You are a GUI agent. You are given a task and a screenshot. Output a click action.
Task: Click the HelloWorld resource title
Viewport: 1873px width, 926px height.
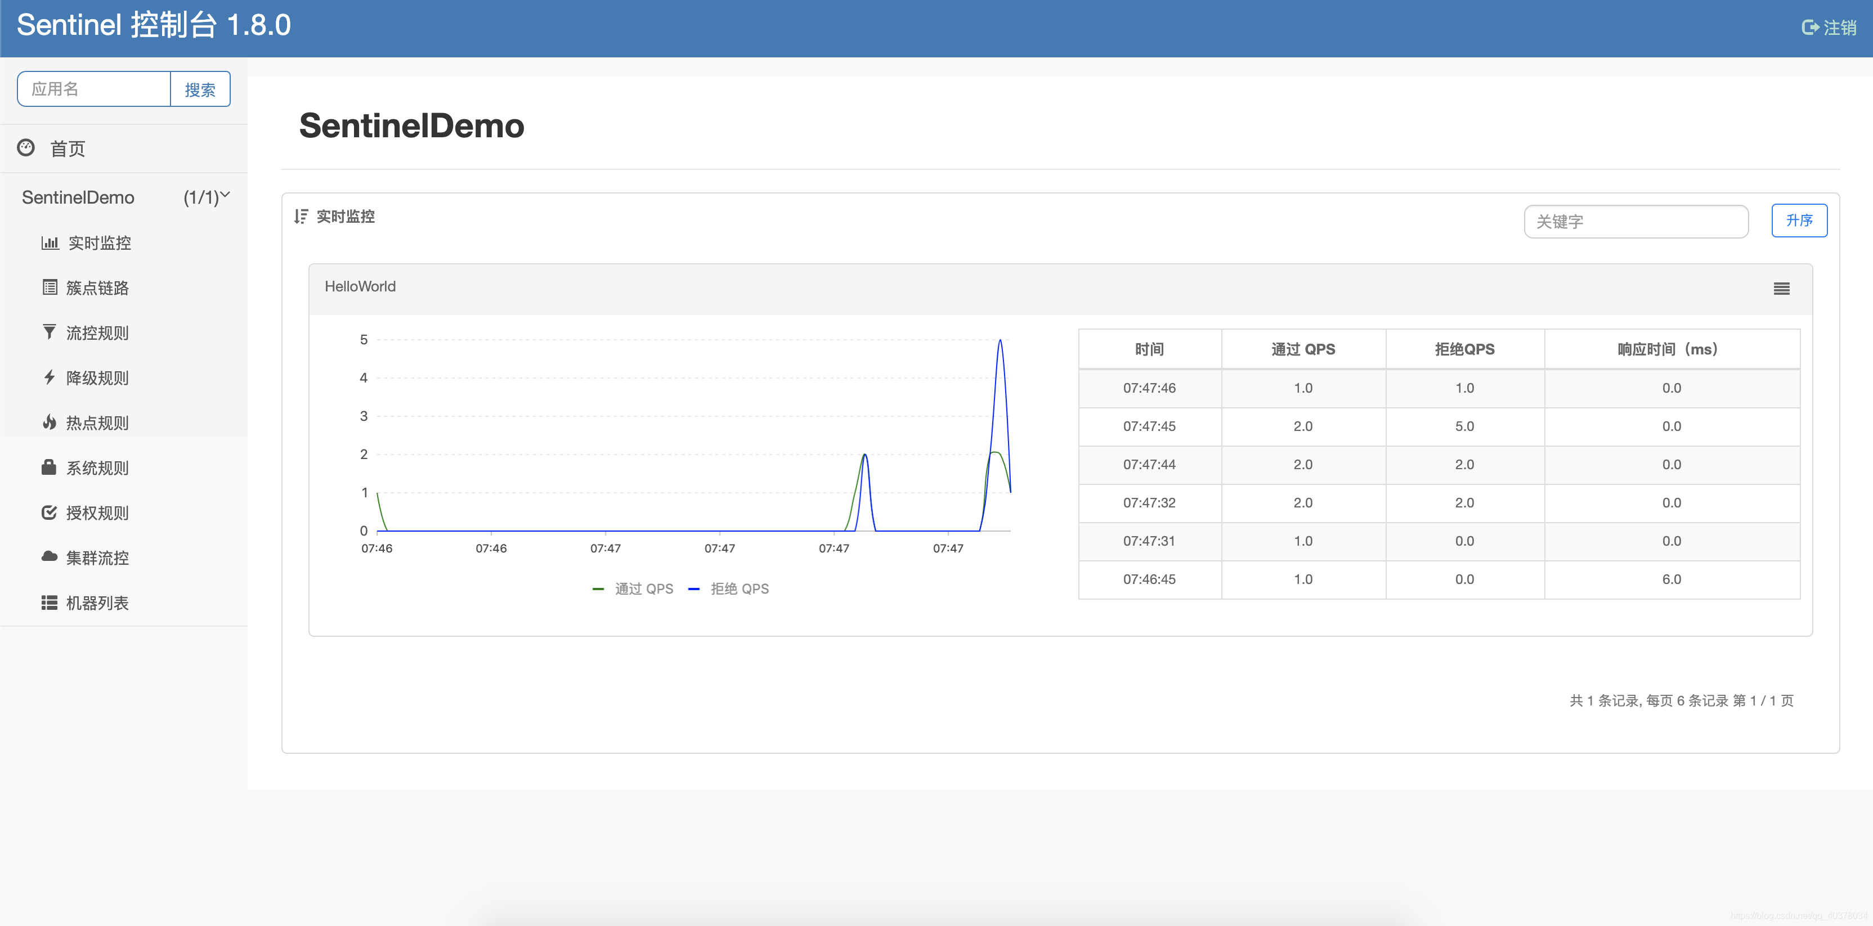pyautogui.click(x=360, y=286)
